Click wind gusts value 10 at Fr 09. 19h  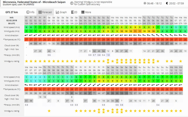(x=99, y=81)
